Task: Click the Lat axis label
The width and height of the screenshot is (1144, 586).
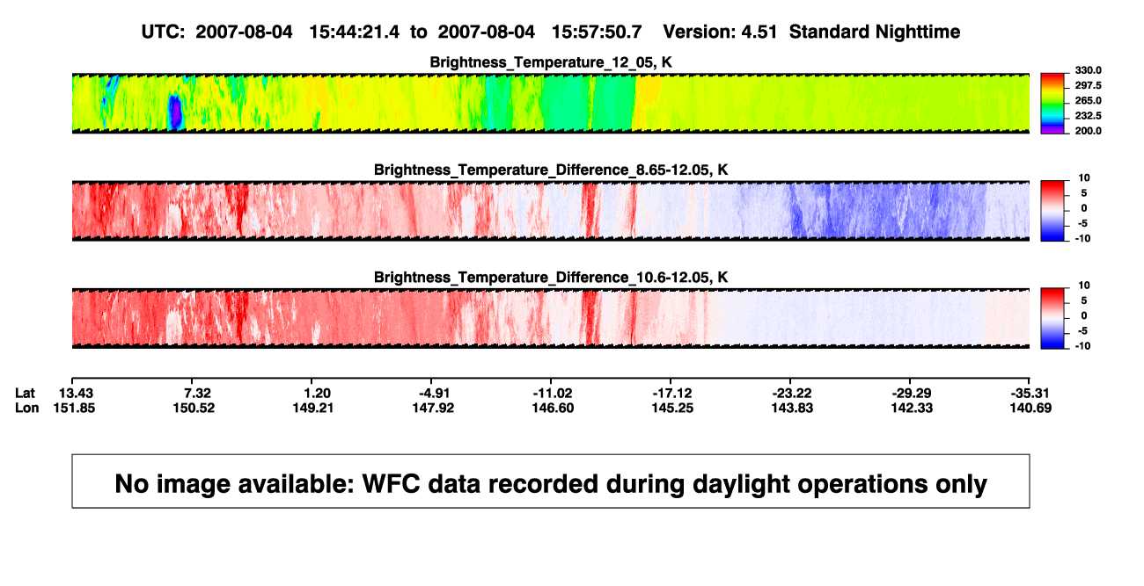Action: (x=26, y=393)
